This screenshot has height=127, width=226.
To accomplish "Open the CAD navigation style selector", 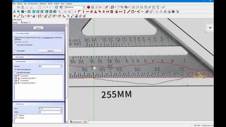I will pos(198,126).
